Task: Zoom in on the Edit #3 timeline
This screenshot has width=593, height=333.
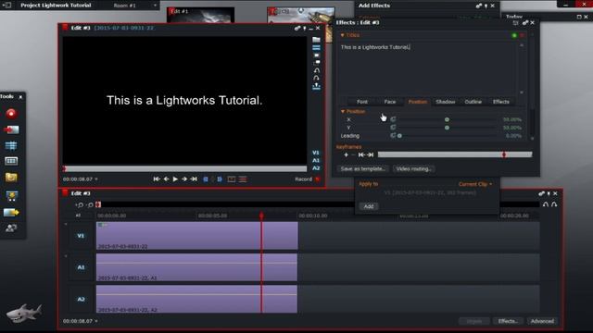Action: [x=80, y=204]
